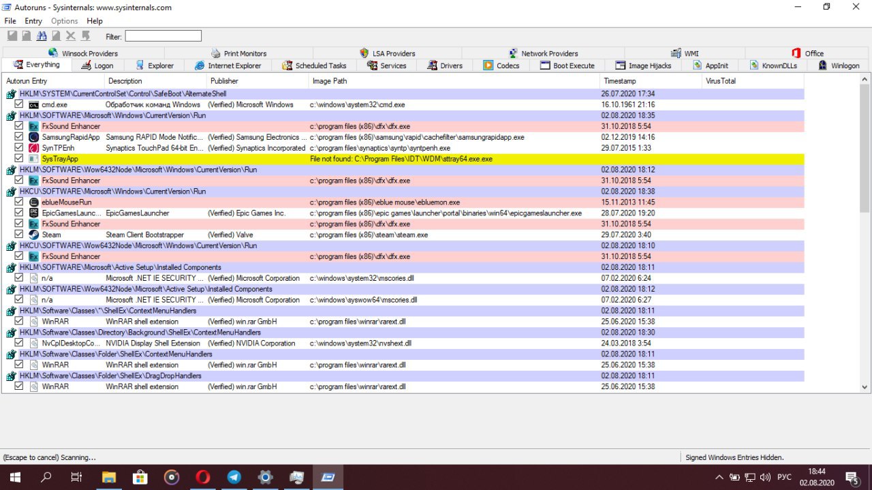Image resolution: width=872 pixels, height=490 pixels.
Task: Open the Entry menu
Action: (33, 21)
